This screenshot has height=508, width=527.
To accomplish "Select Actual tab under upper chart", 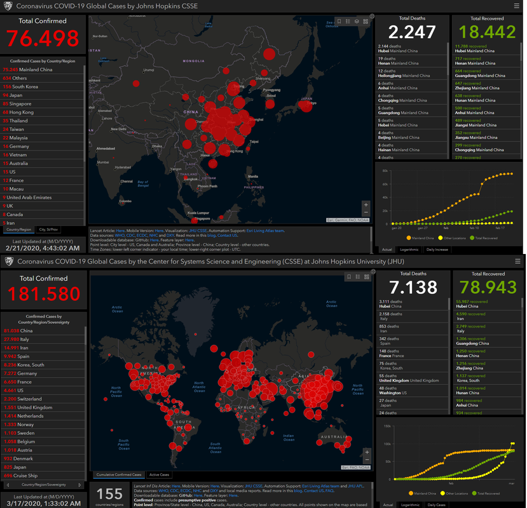I will click(x=387, y=250).
